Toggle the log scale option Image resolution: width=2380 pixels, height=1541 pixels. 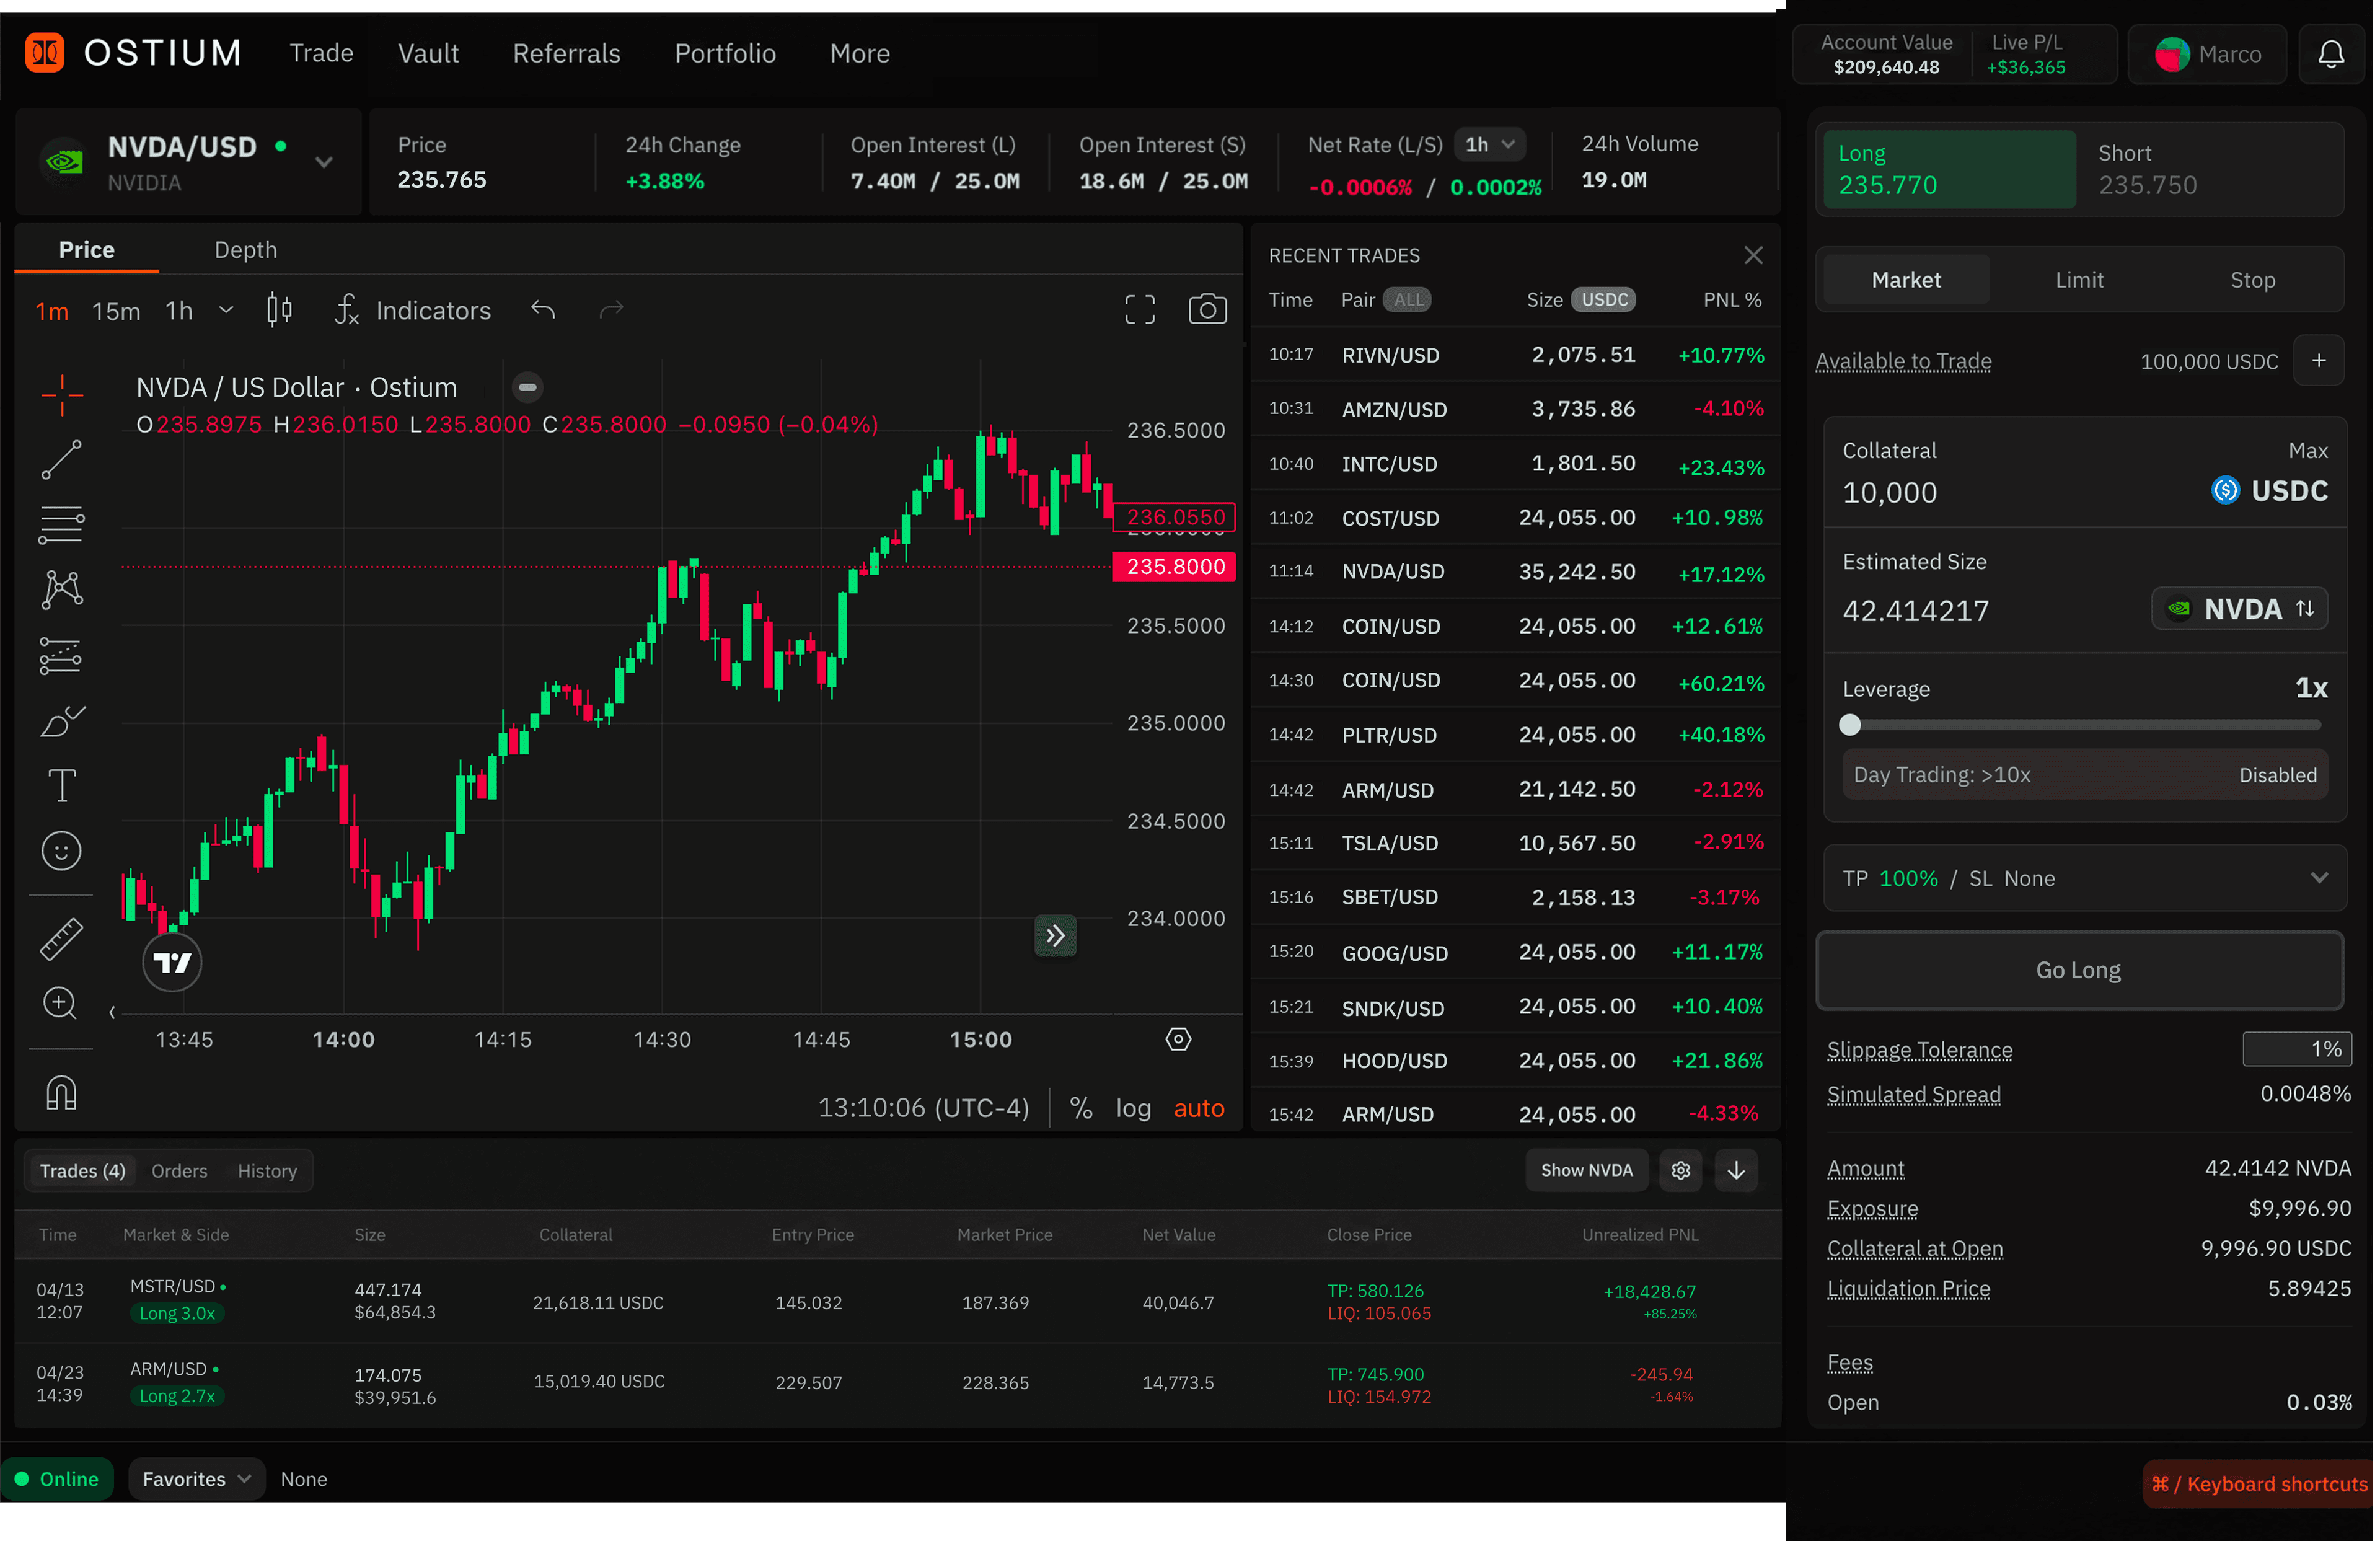pos(1133,1108)
